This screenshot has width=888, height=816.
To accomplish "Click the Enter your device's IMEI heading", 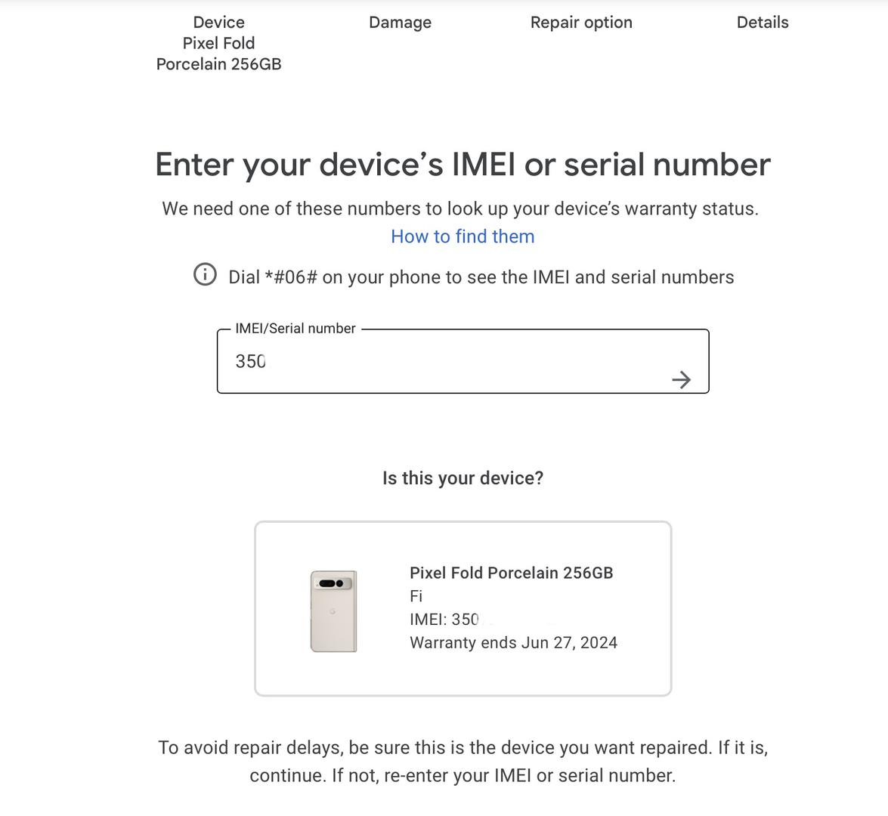I will coord(463,164).
